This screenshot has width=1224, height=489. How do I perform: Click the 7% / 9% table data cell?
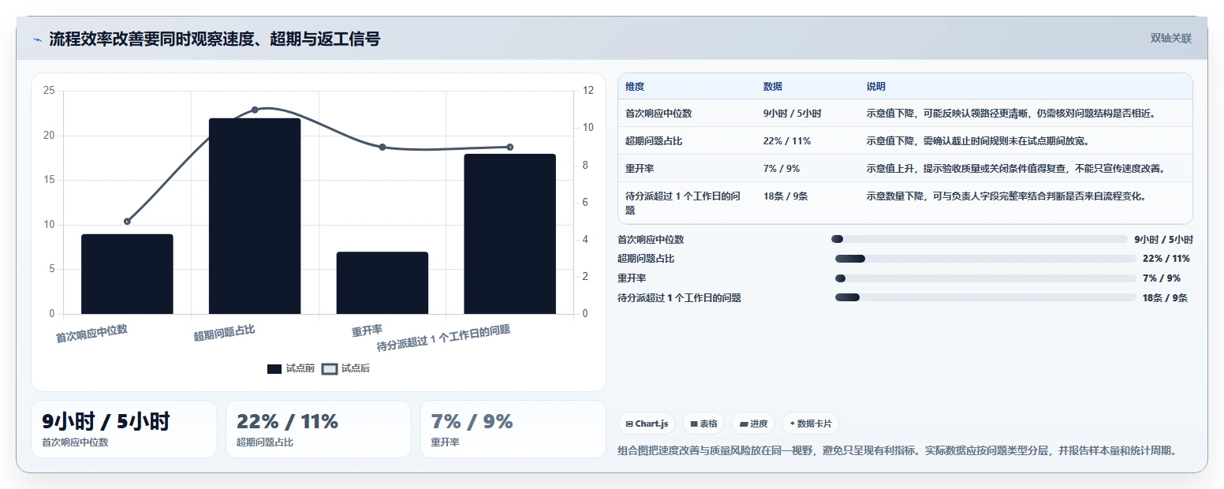(x=782, y=169)
